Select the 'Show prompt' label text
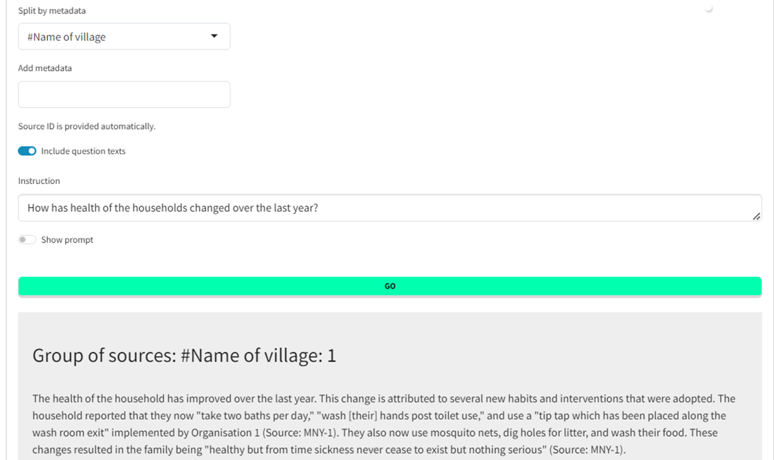Image resolution: width=774 pixels, height=460 pixels. pos(67,240)
